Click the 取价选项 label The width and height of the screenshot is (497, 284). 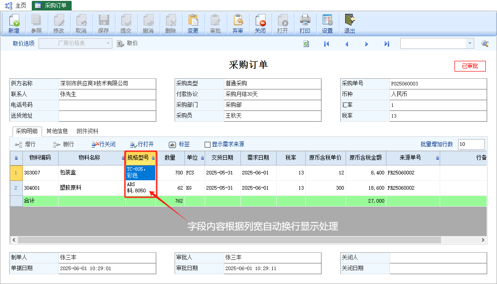coord(23,44)
